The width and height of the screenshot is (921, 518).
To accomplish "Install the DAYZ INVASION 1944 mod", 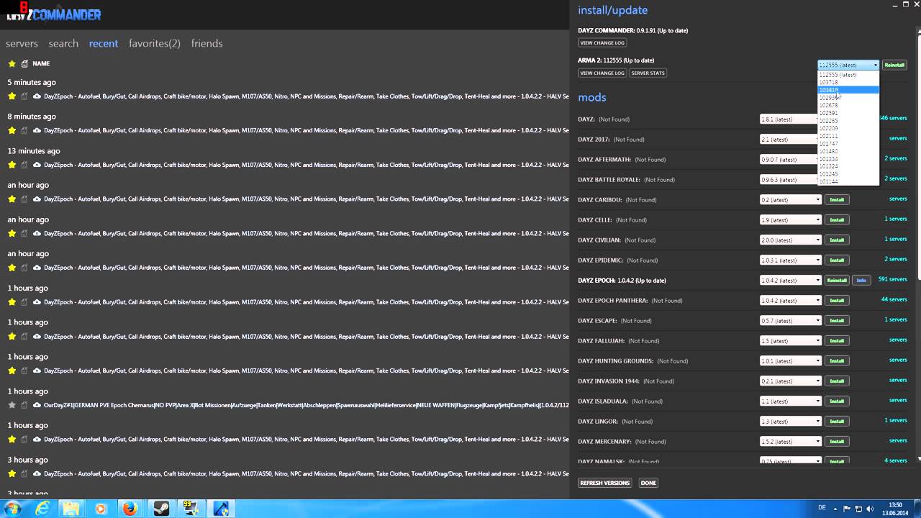I will coord(837,381).
